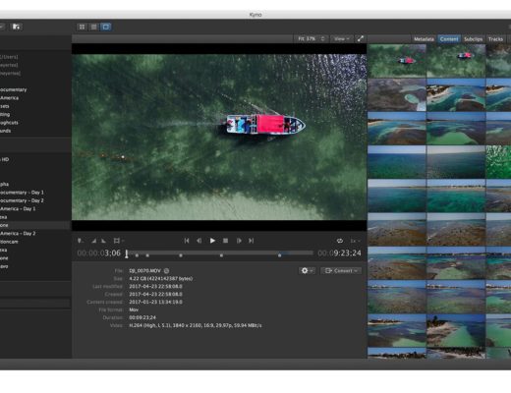Image resolution: width=511 pixels, height=393 pixels.
Task: Open the Convert dropdown button
Action: [x=341, y=270]
